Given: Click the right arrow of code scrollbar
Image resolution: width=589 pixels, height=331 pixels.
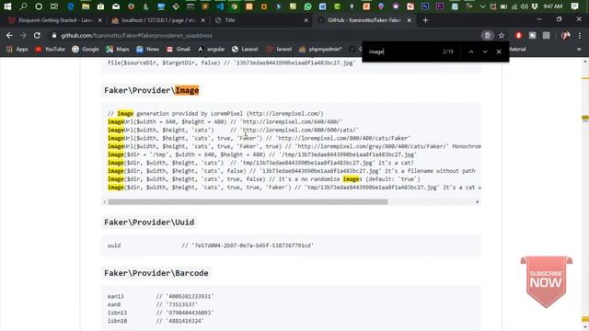Looking at the screenshot, I should point(478,202).
